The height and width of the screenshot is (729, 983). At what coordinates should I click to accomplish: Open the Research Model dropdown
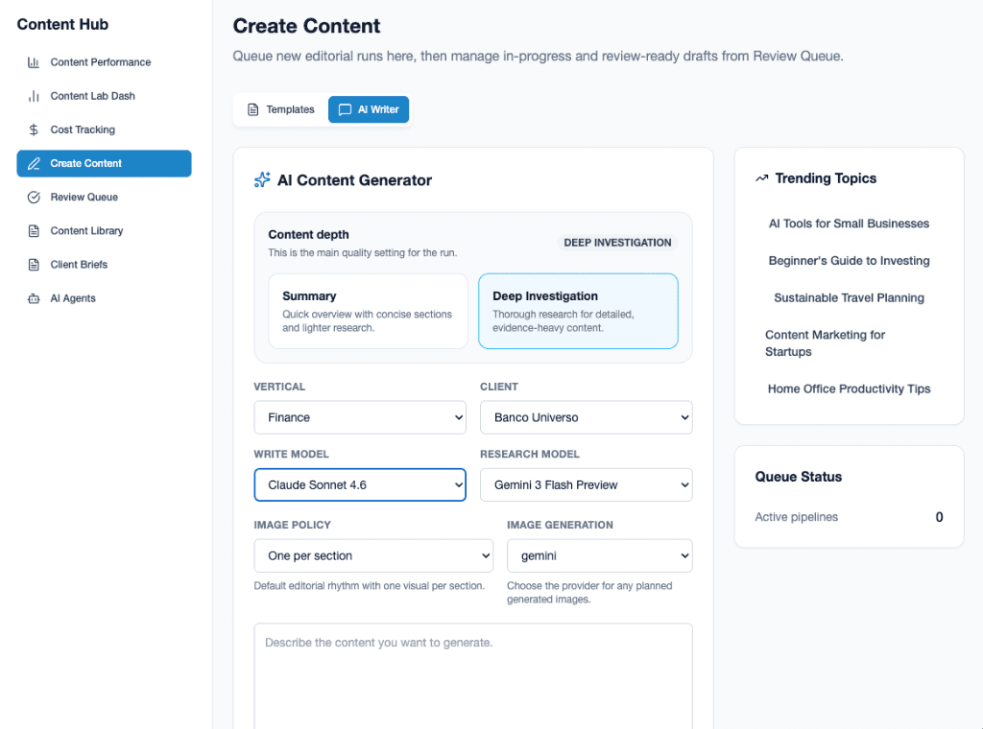tap(586, 484)
